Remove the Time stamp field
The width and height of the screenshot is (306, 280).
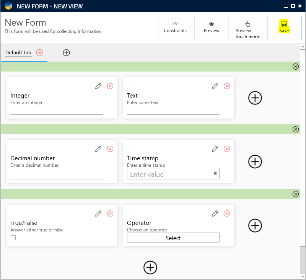click(227, 149)
